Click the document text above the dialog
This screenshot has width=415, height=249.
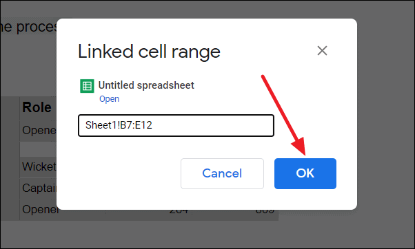[28, 27]
